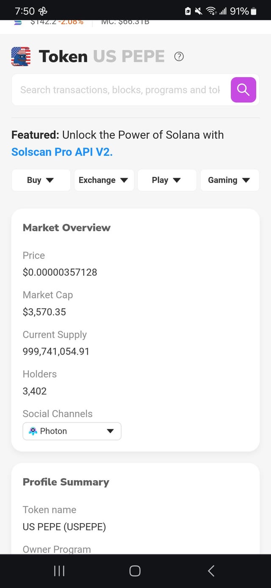Open the Gaming dropdown menu

click(x=230, y=180)
